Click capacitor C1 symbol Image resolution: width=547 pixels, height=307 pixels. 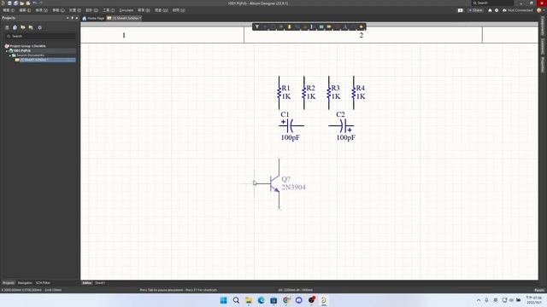[291, 125]
